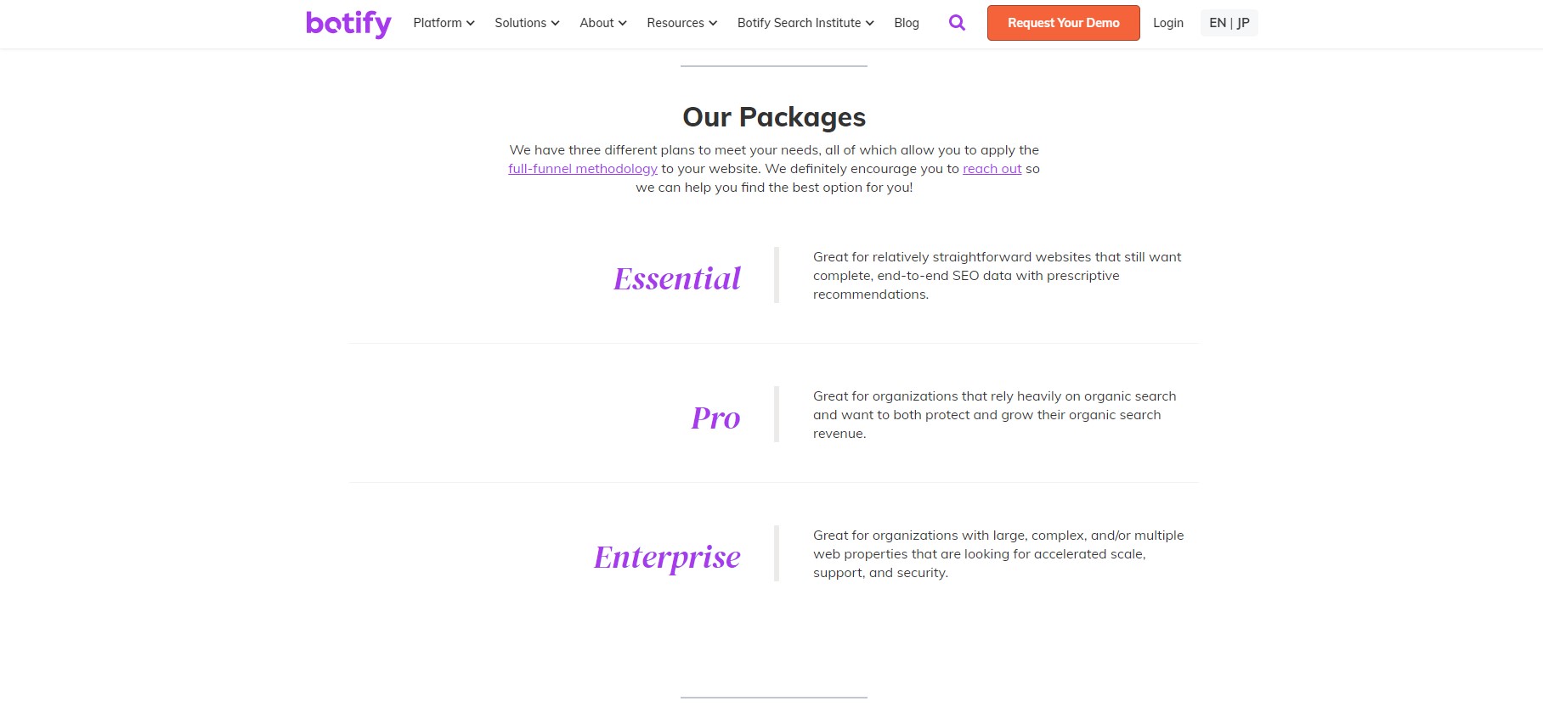The image size is (1543, 718).
Task: Click the Request Your Demo button
Action: click(x=1063, y=23)
